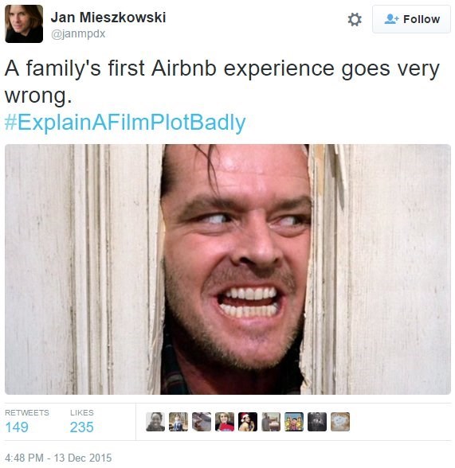Open the 4:48 PM - 13 Dec 2015 timestamp
Image resolution: width=455 pixels, height=468 pixels.
pos(58,458)
